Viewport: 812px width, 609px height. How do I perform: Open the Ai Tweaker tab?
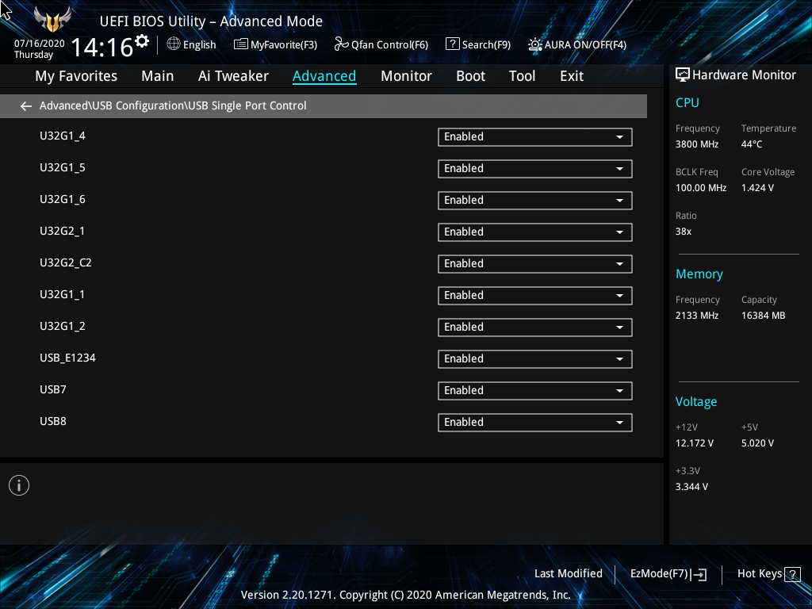point(233,76)
